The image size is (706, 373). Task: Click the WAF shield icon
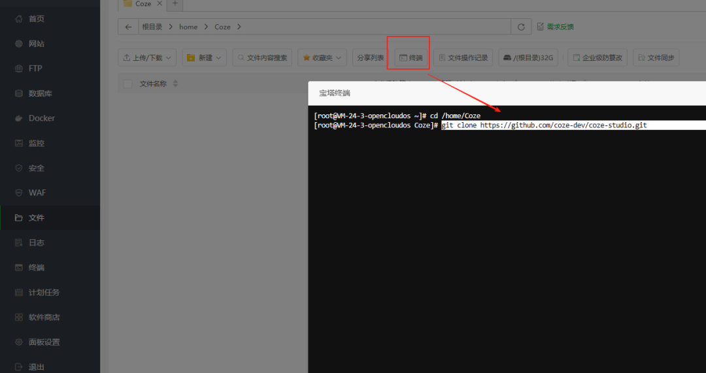click(18, 193)
